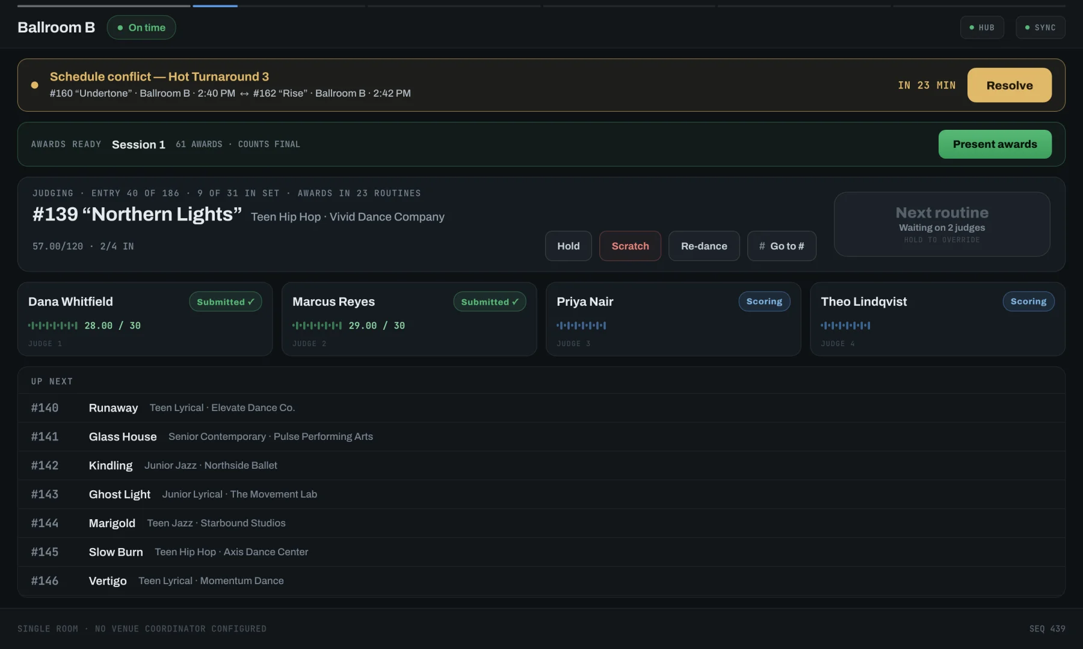
Task: Click the On time status pill
Action: (141, 28)
